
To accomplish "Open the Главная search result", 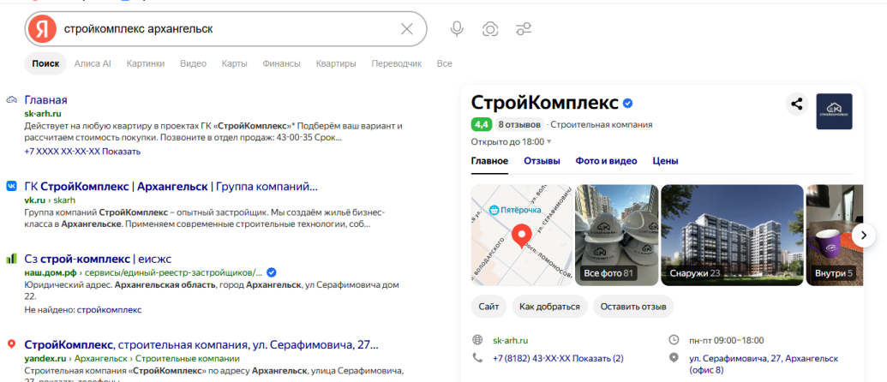I will [45, 100].
